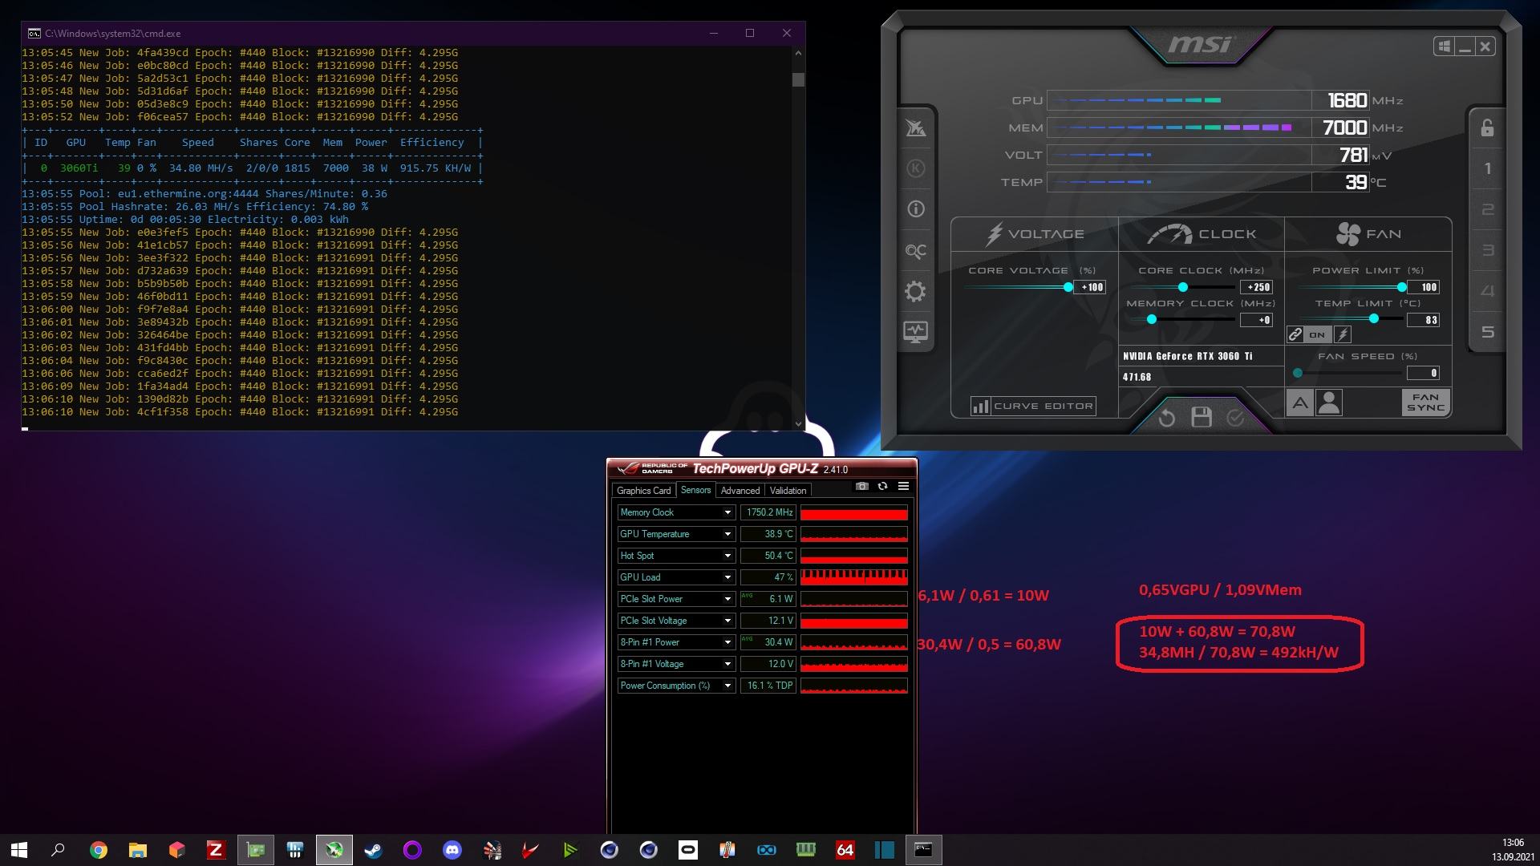Click the save profile floppy icon
Image resolution: width=1540 pixels, height=866 pixels.
point(1201,417)
